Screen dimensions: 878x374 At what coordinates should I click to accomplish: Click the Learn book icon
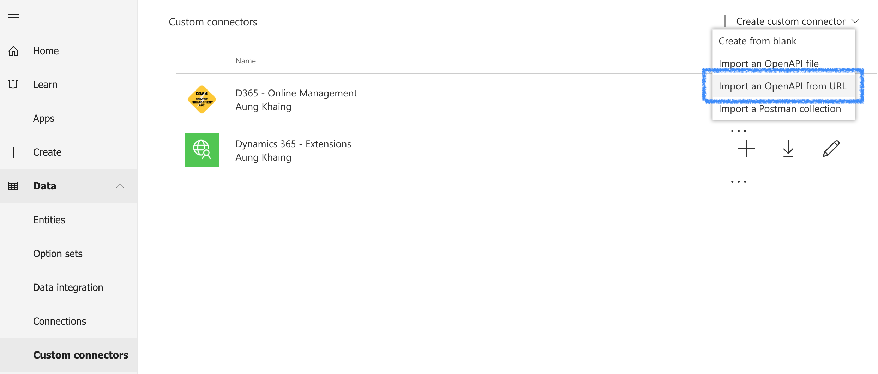[13, 85]
